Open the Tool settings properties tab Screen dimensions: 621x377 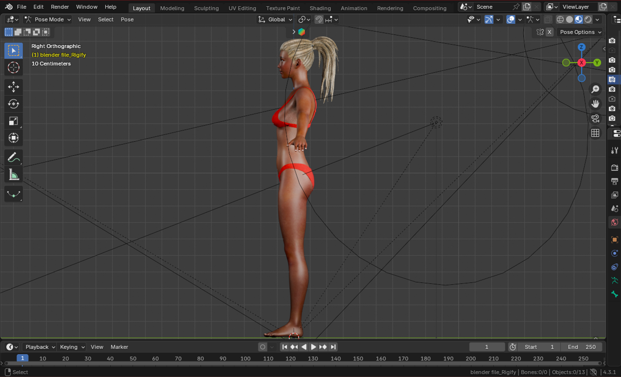[615, 150]
